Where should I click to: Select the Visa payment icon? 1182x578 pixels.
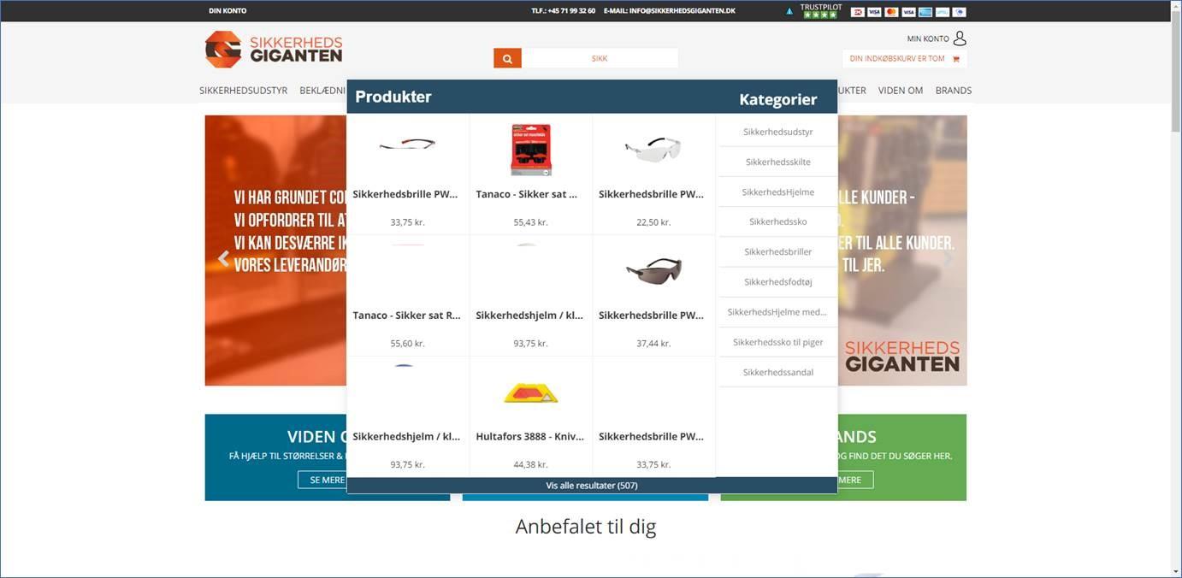tap(873, 11)
